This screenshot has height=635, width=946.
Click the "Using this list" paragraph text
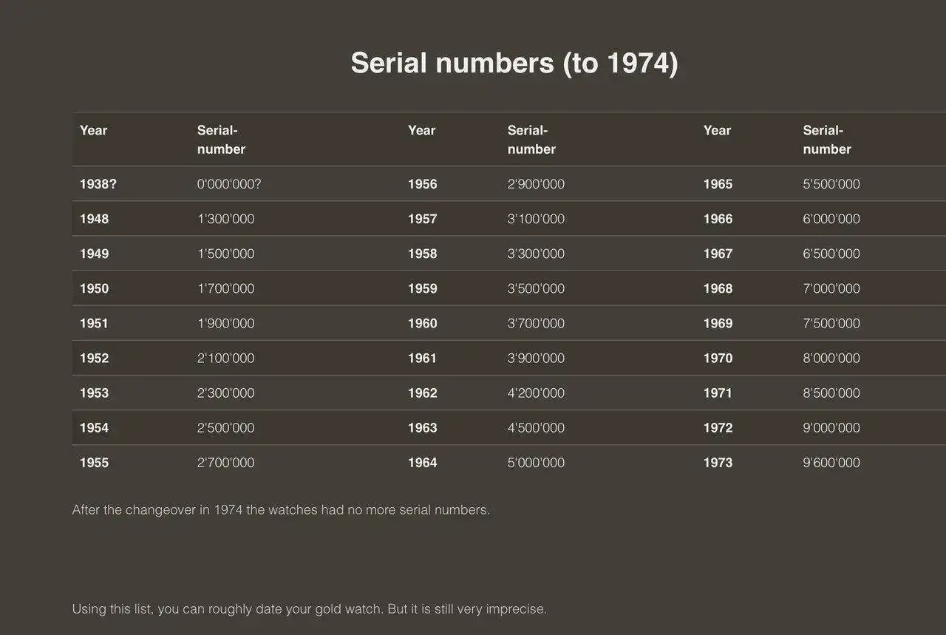click(309, 609)
